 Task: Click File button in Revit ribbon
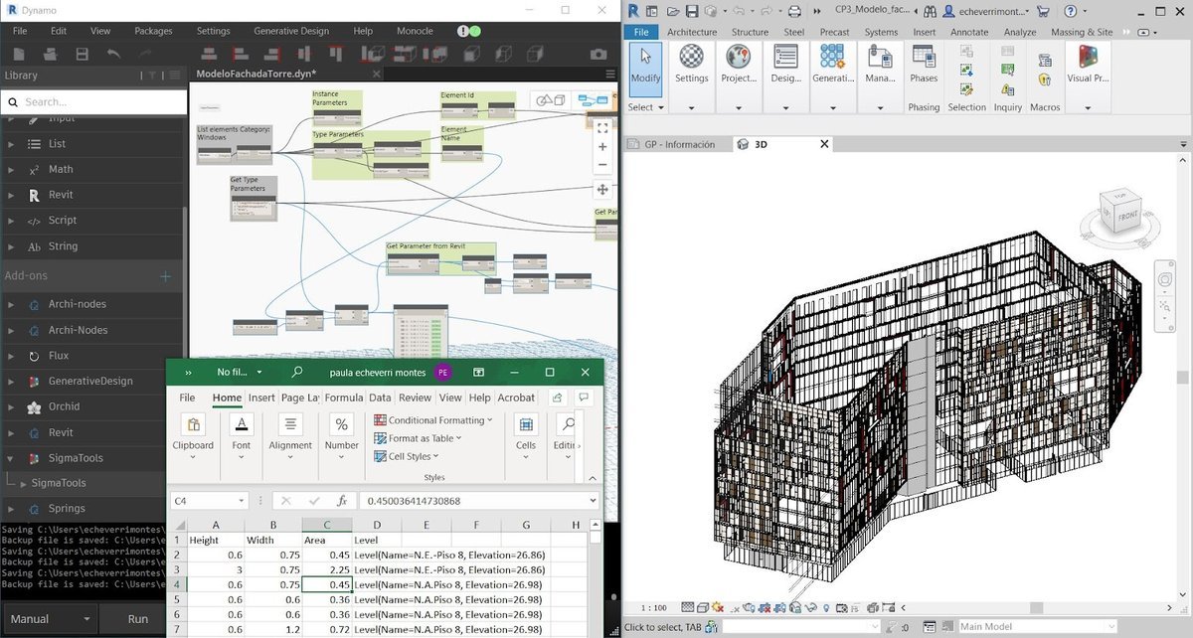[x=641, y=32]
